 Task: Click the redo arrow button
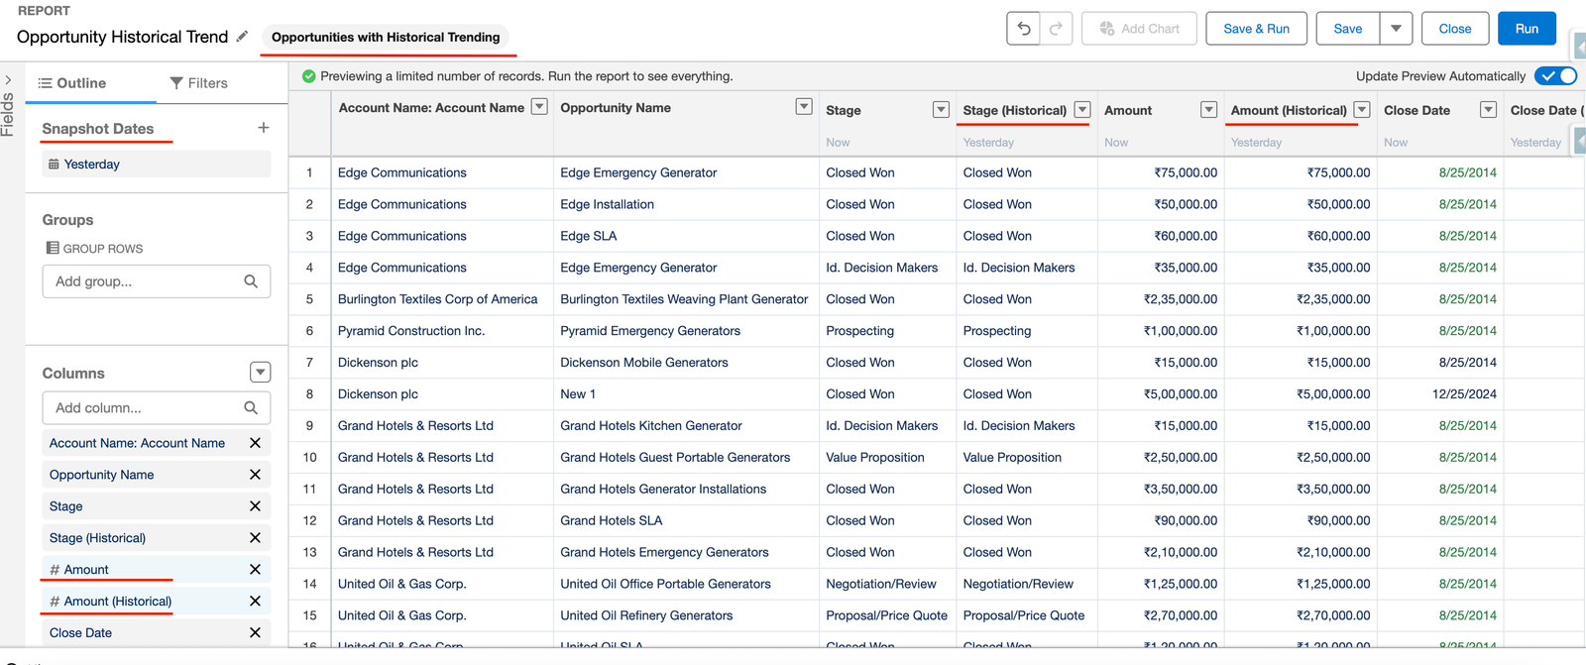pyautogui.click(x=1056, y=29)
